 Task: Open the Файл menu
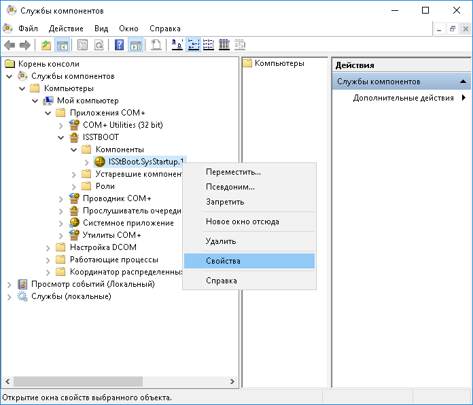tap(28, 29)
